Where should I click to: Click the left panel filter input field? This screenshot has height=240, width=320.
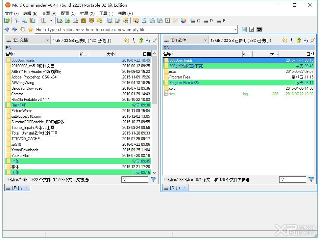click(135, 179)
